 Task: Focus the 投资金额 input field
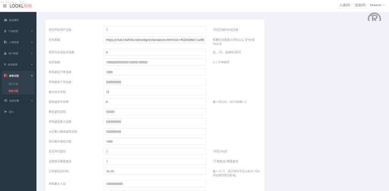click(155, 62)
